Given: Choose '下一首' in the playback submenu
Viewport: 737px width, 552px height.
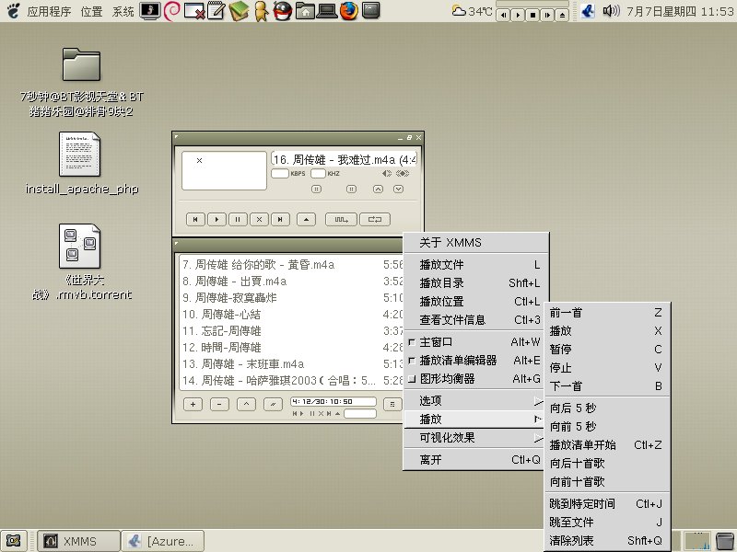Looking at the screenshot, I should coord(606,385).
